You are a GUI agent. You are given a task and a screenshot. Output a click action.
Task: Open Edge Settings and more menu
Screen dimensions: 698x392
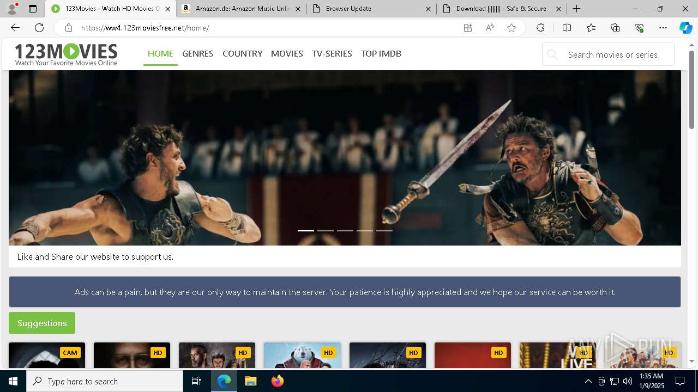pyautogui.click(x=663, y=28)
